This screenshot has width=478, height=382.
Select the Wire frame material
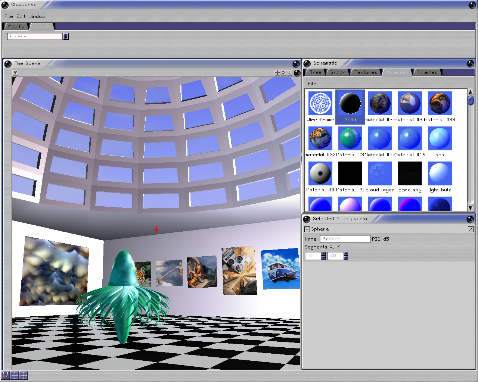pyautogui.click(x=320, y=104)
